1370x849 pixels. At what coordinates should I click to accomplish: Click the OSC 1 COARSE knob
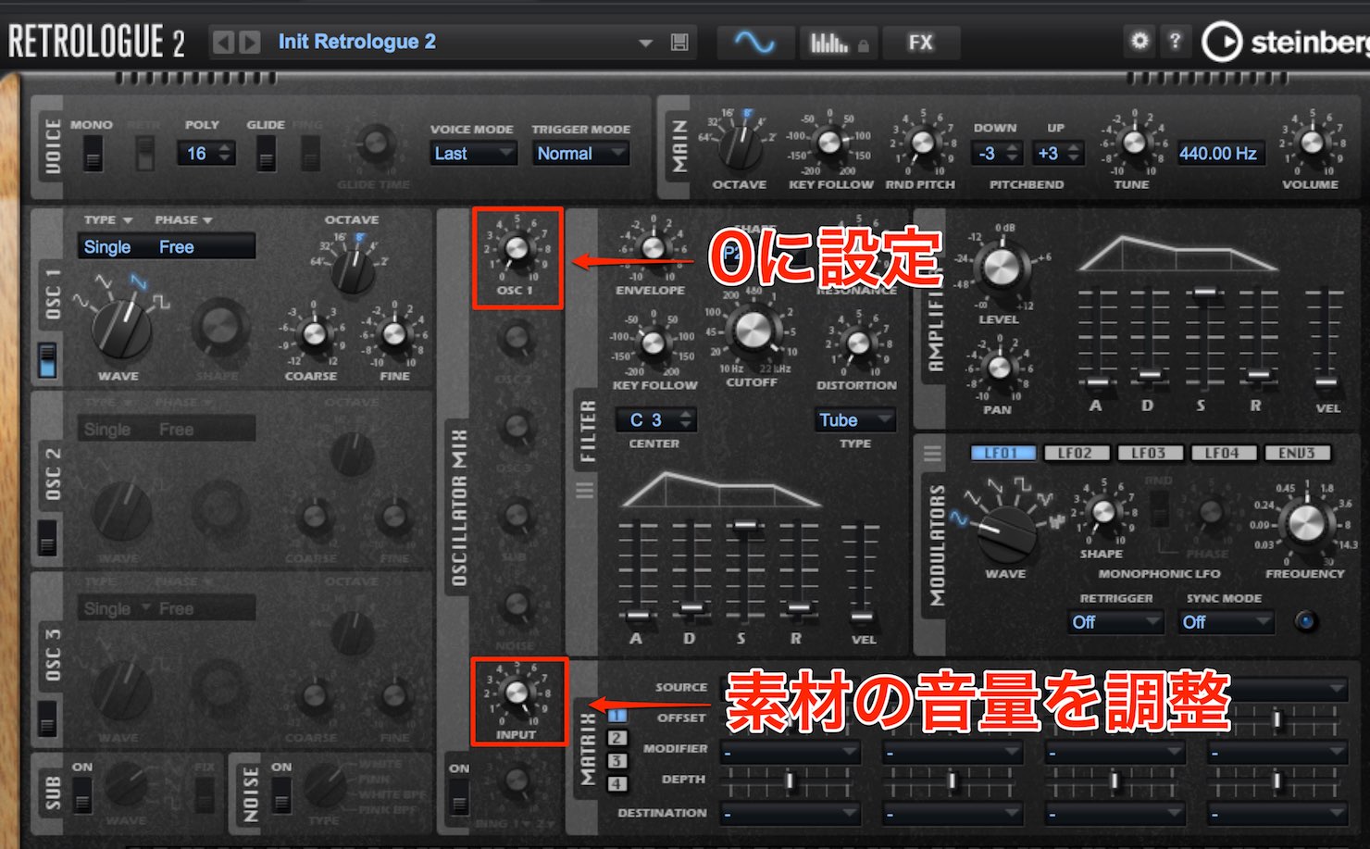[314, 334]
